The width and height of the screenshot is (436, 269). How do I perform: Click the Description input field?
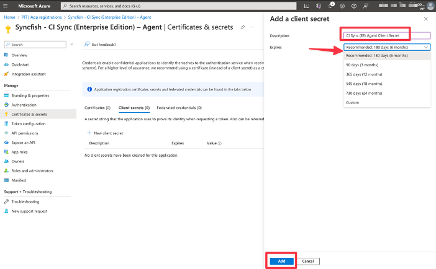point(387,35)
